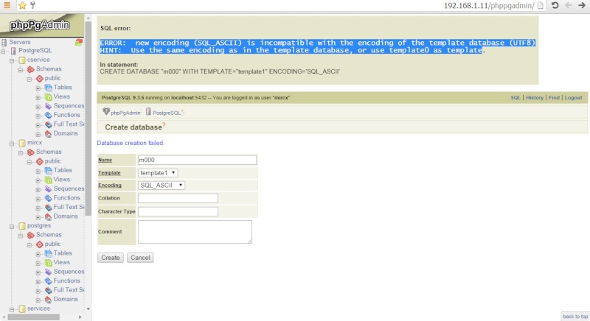Viewport: 590px width, 321px height.
Task: Click the browser address bar URL
Action: [489, 5]
